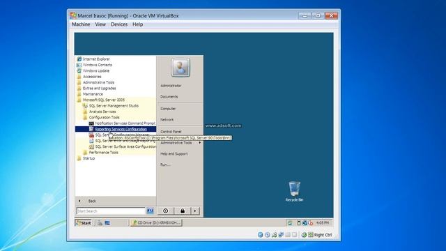
Task: Expand the Maintenance folder
Action: [93, 94]
